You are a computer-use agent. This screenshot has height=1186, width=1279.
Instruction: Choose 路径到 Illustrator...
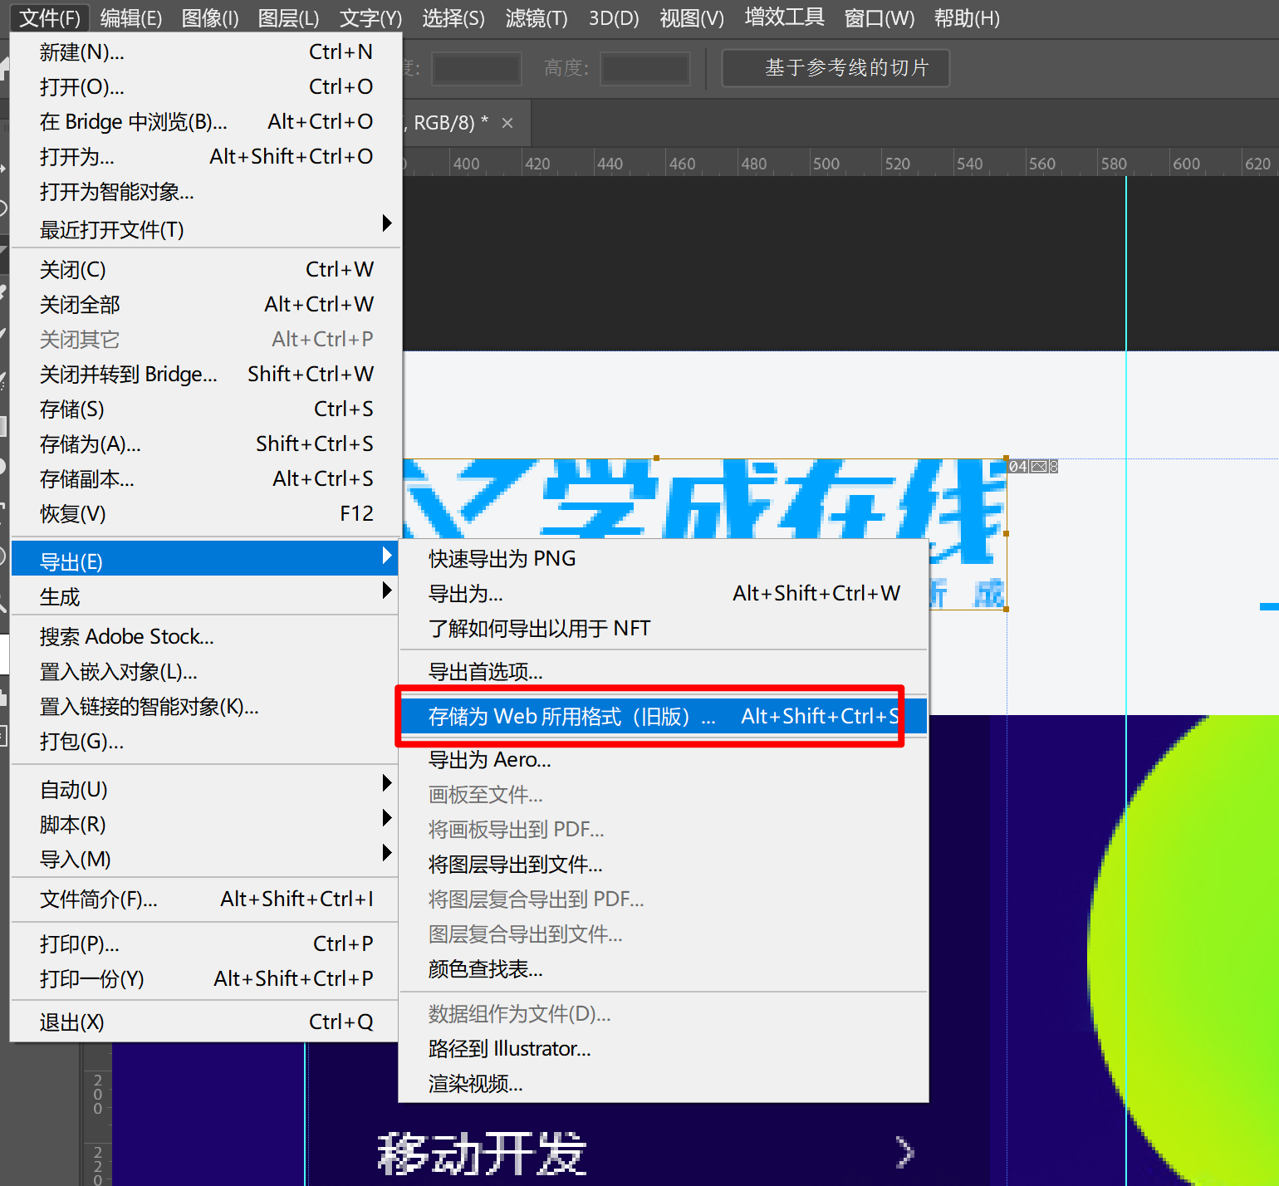pyautogui.click(x=664, y=1049)
